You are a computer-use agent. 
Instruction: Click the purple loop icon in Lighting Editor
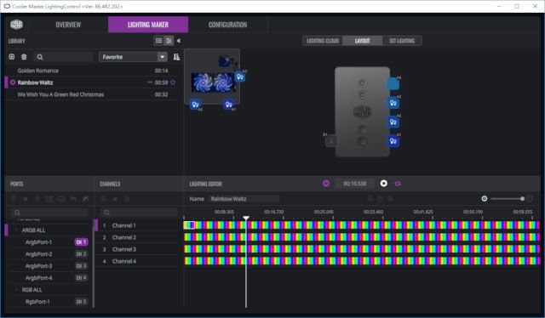click(x=398, y=184)
